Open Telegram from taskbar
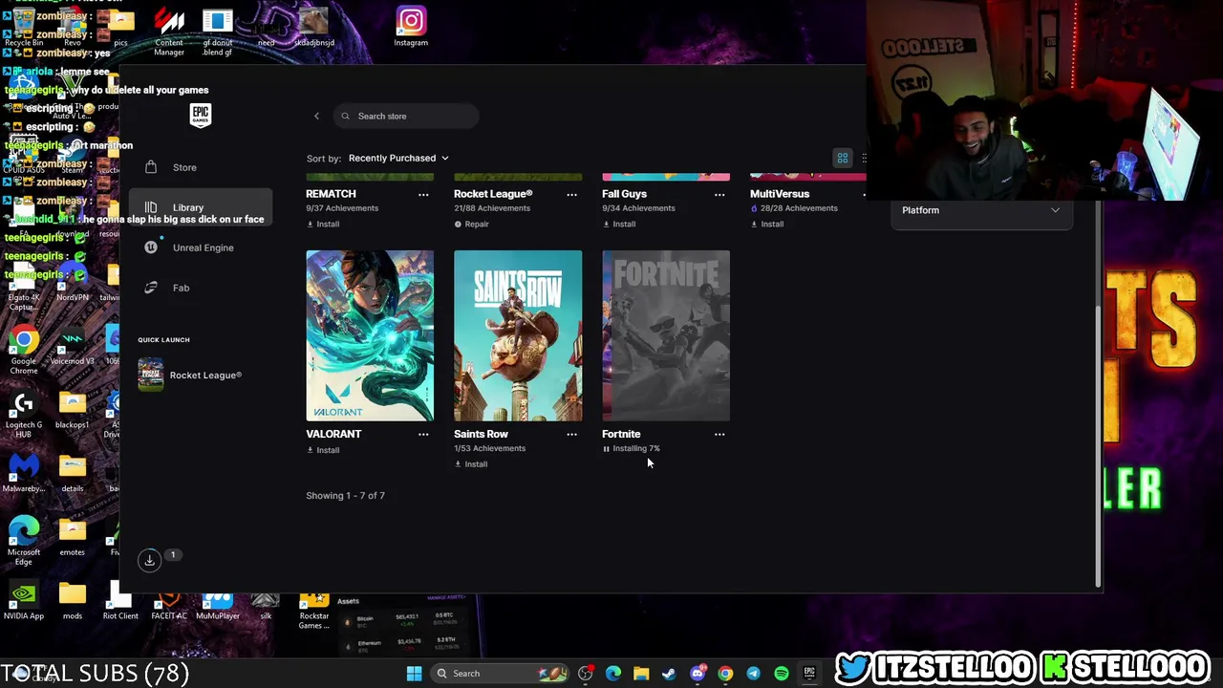 tap(753, 674)
